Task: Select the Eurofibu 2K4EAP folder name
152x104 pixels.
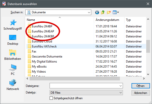Action: 43,31
